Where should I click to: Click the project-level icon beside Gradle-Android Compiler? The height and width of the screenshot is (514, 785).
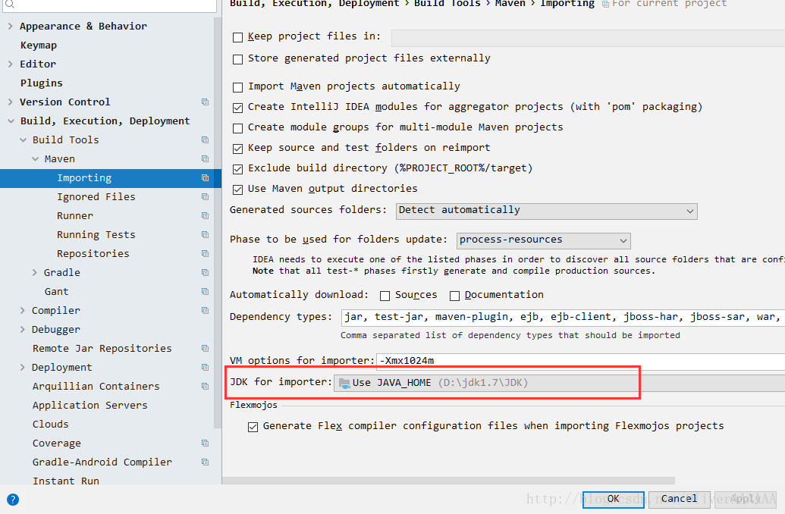click(x=205, y=462)
